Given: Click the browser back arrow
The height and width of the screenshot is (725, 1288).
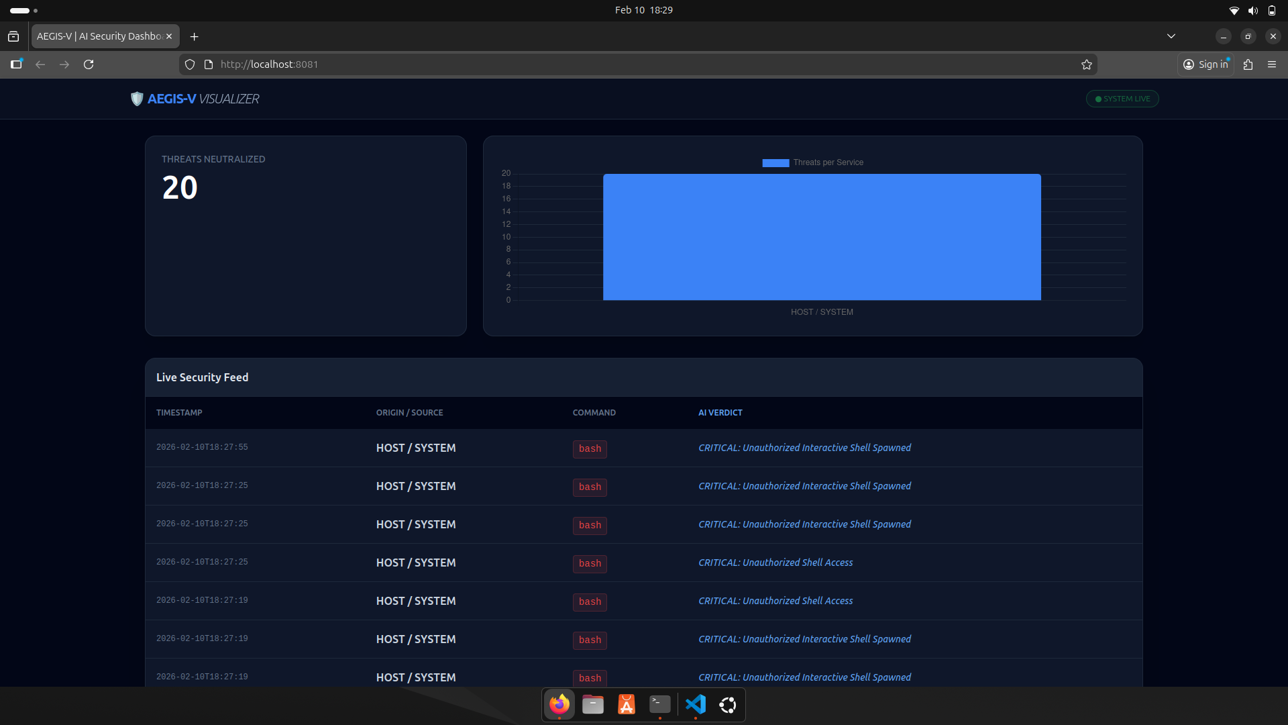Looking at the screenshot, I should [40, 64].
